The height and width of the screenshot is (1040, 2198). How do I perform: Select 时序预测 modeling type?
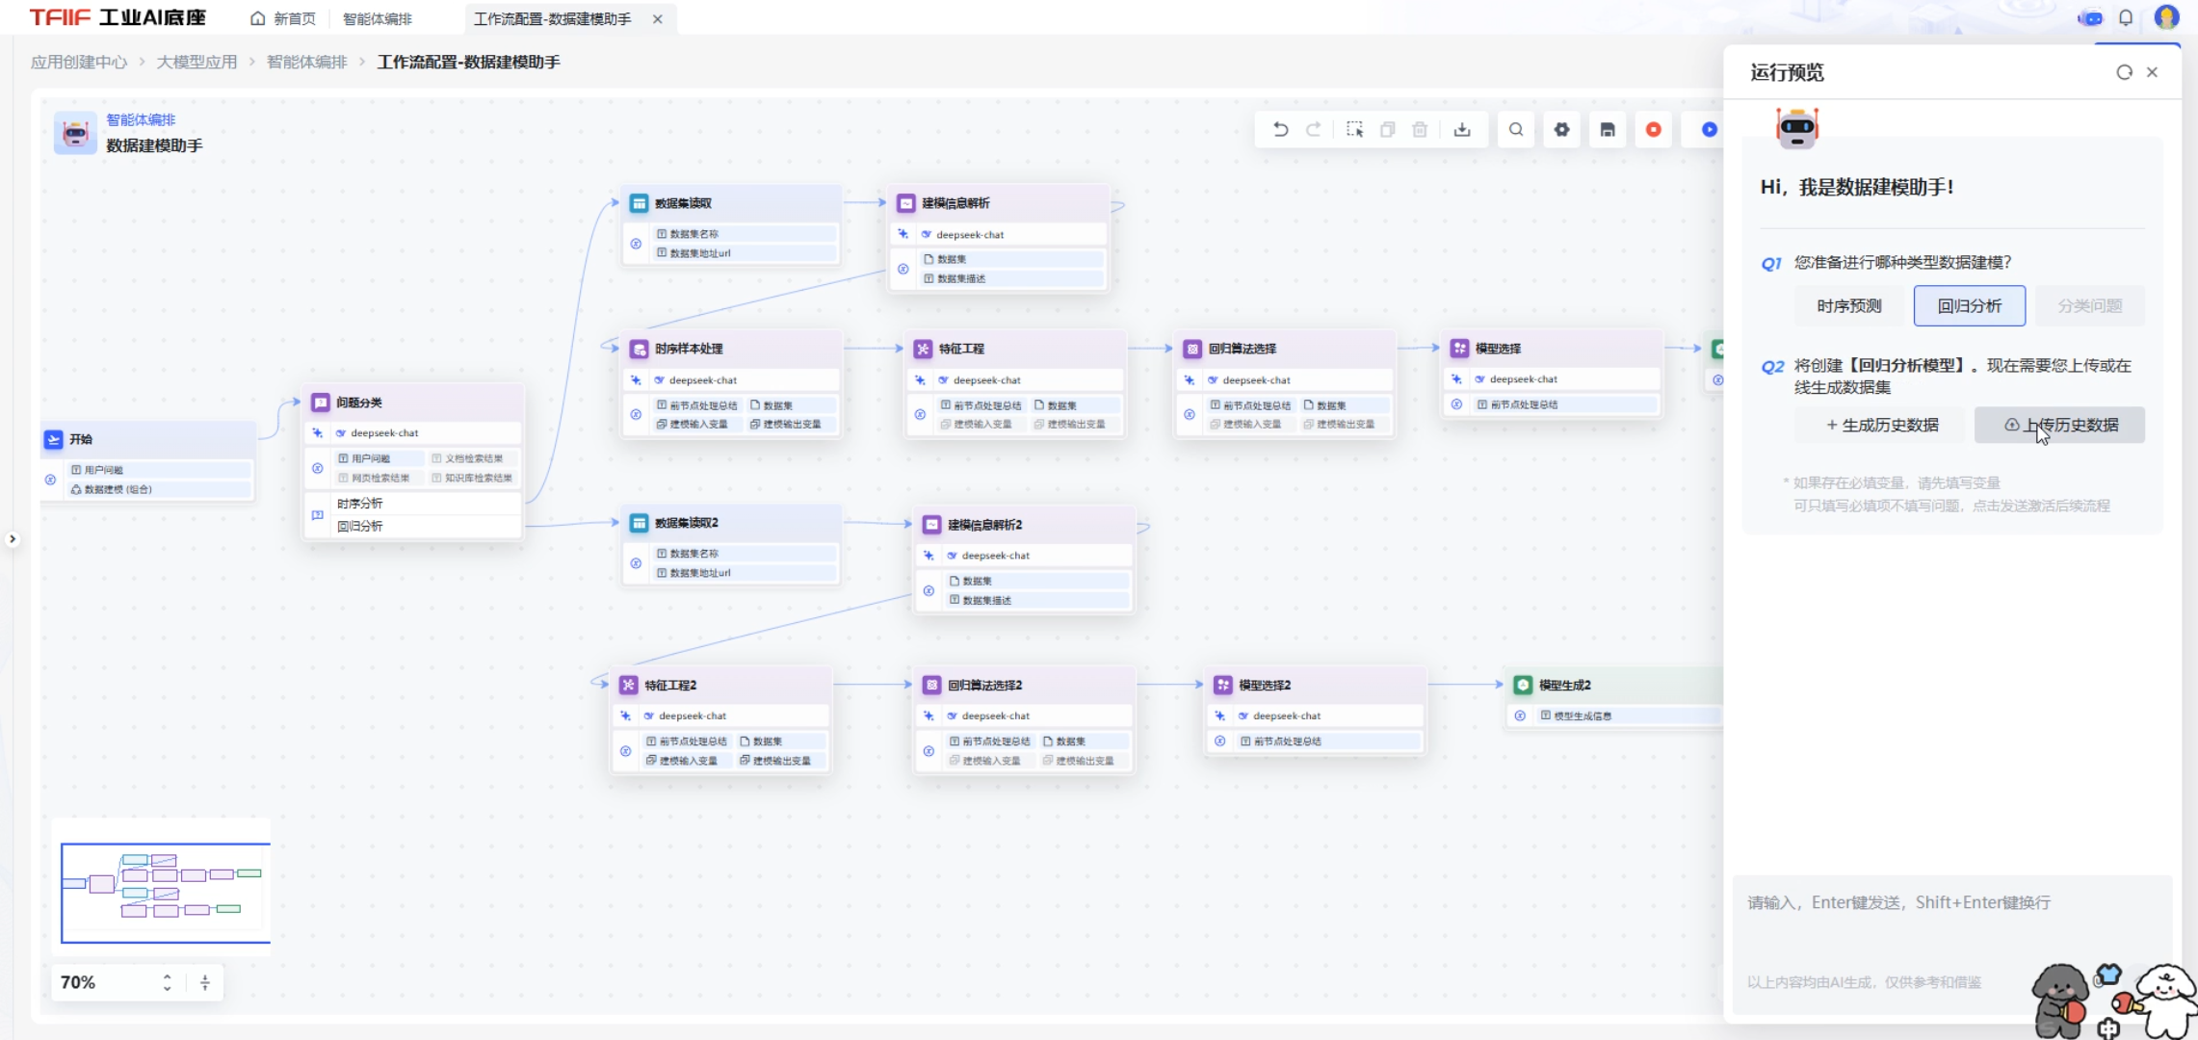click(1848, 306)
